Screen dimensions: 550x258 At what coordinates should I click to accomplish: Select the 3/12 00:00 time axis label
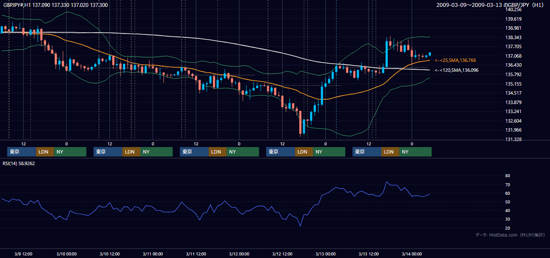pos(239,254)
